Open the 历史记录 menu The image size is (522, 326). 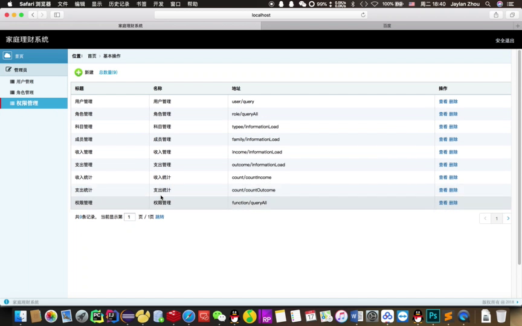click(x=119, y=4)
